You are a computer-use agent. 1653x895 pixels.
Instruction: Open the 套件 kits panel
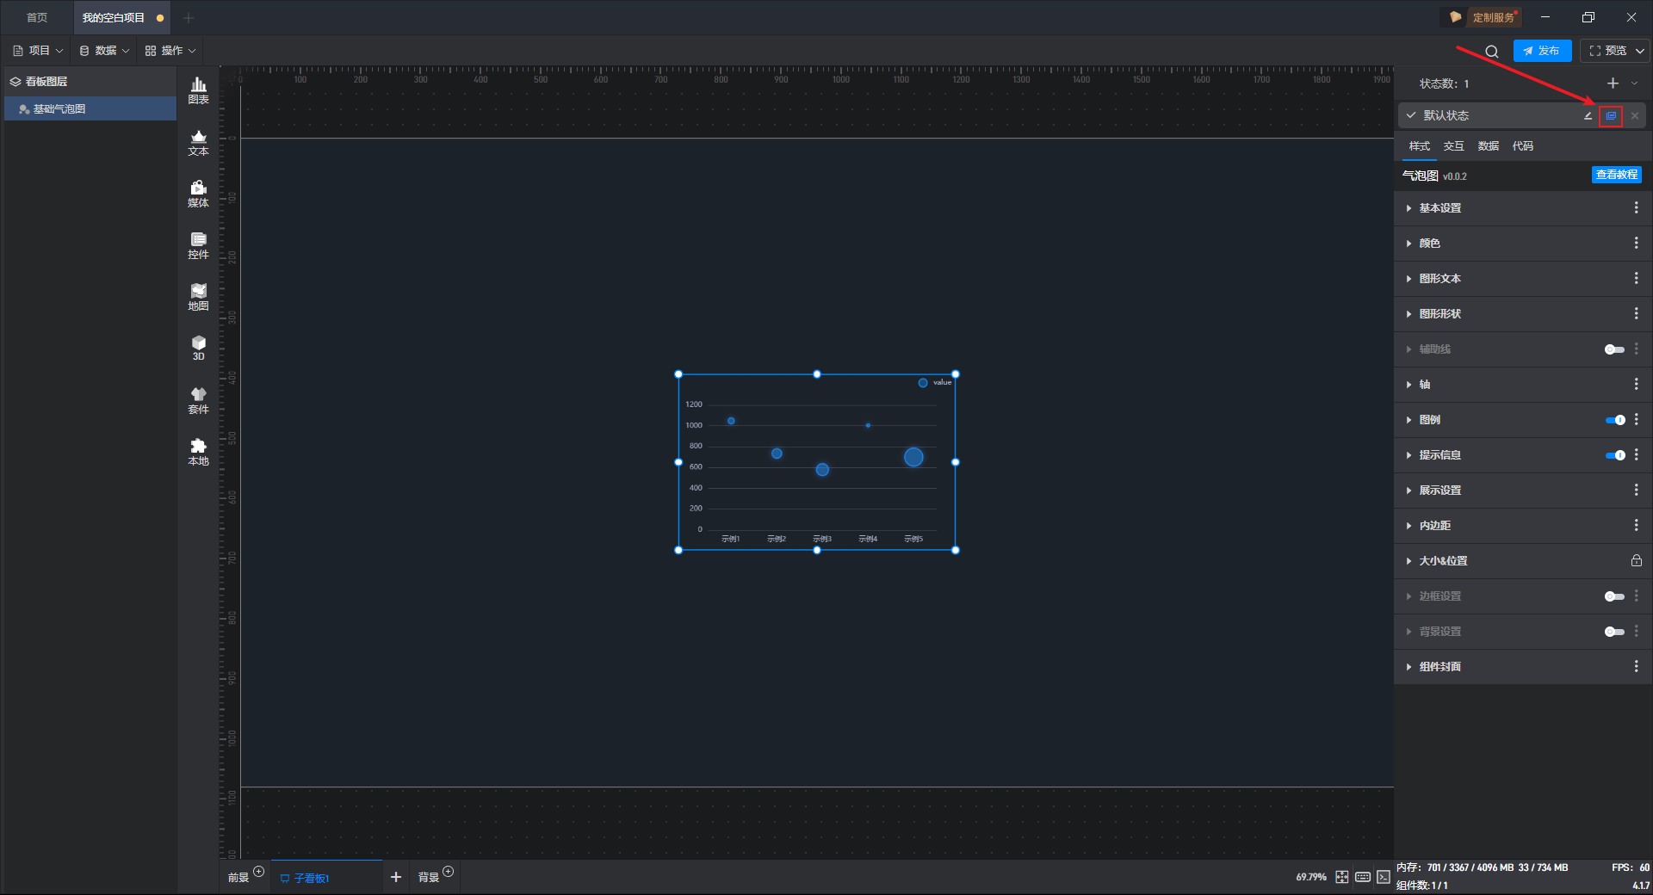click(x=198, y=400)
